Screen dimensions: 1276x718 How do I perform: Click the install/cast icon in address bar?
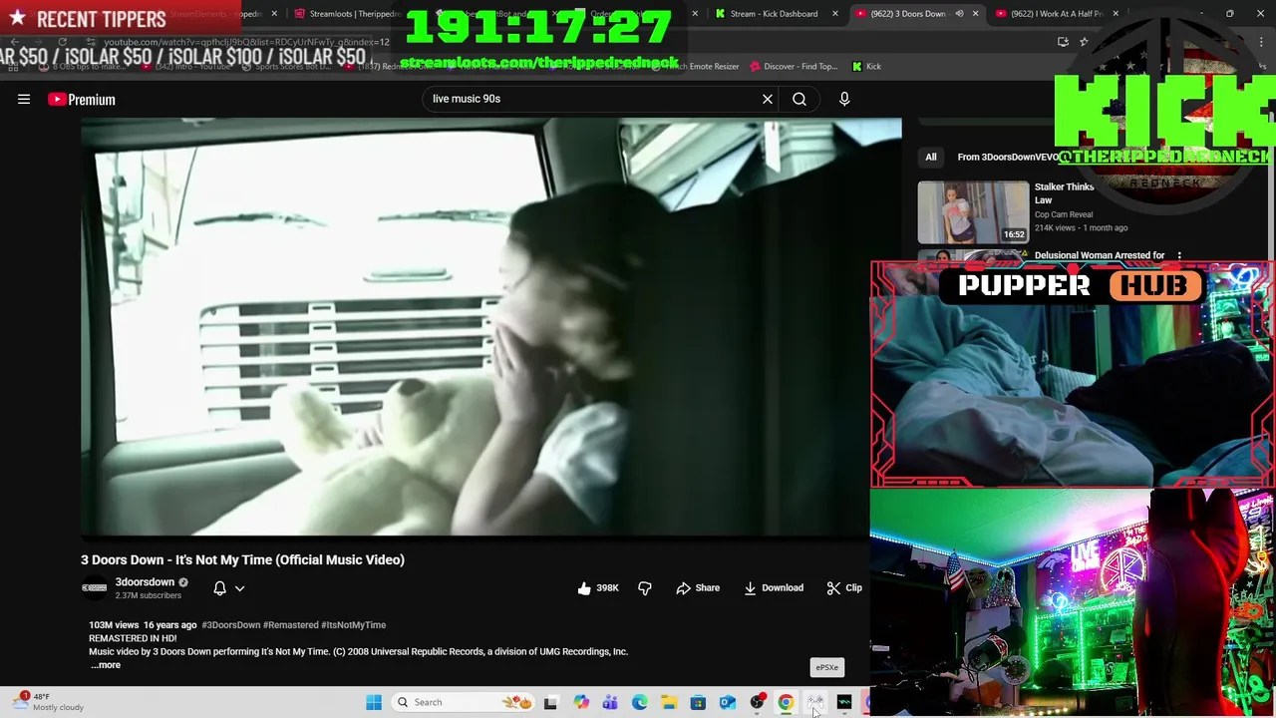(x=1063, y=42)
